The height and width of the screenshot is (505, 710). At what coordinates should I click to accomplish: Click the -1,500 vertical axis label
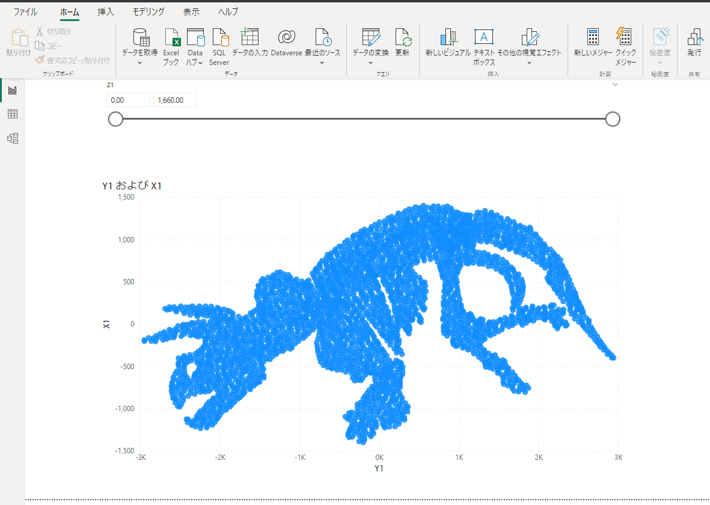[x=125, y=451]
